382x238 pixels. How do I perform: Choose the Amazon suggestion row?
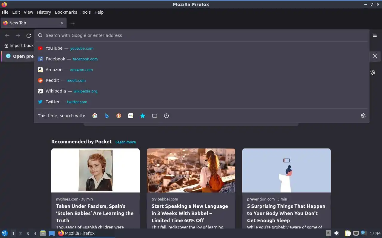(202, 70)
